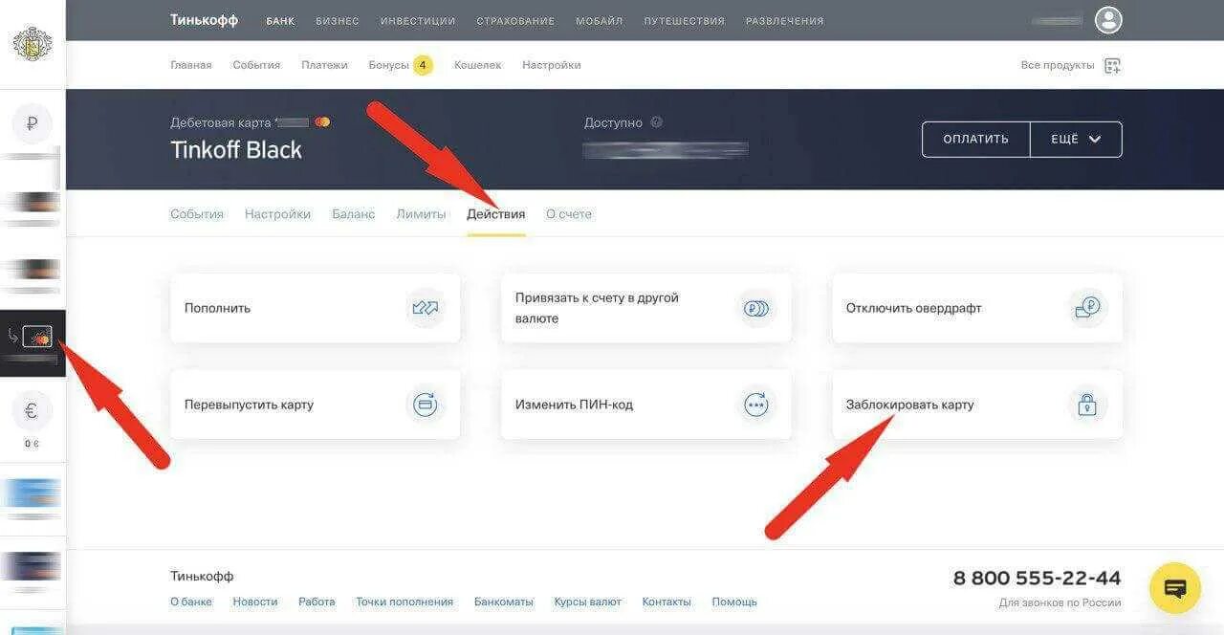The image size is (1224, 635).
Task: Click Заблокировать карту
Action: [977, 405]
